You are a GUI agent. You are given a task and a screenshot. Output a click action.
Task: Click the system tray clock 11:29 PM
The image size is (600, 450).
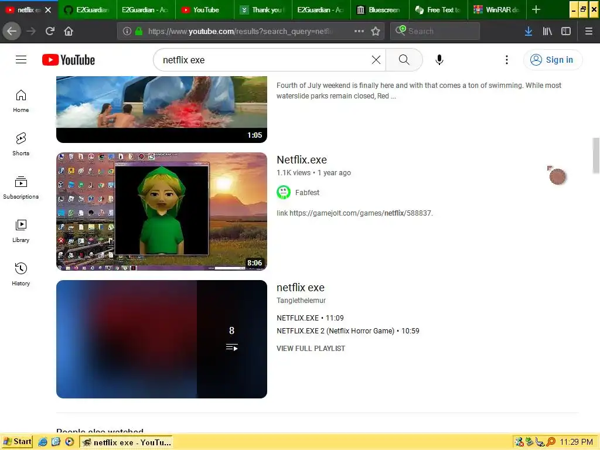tap(577, 442)
